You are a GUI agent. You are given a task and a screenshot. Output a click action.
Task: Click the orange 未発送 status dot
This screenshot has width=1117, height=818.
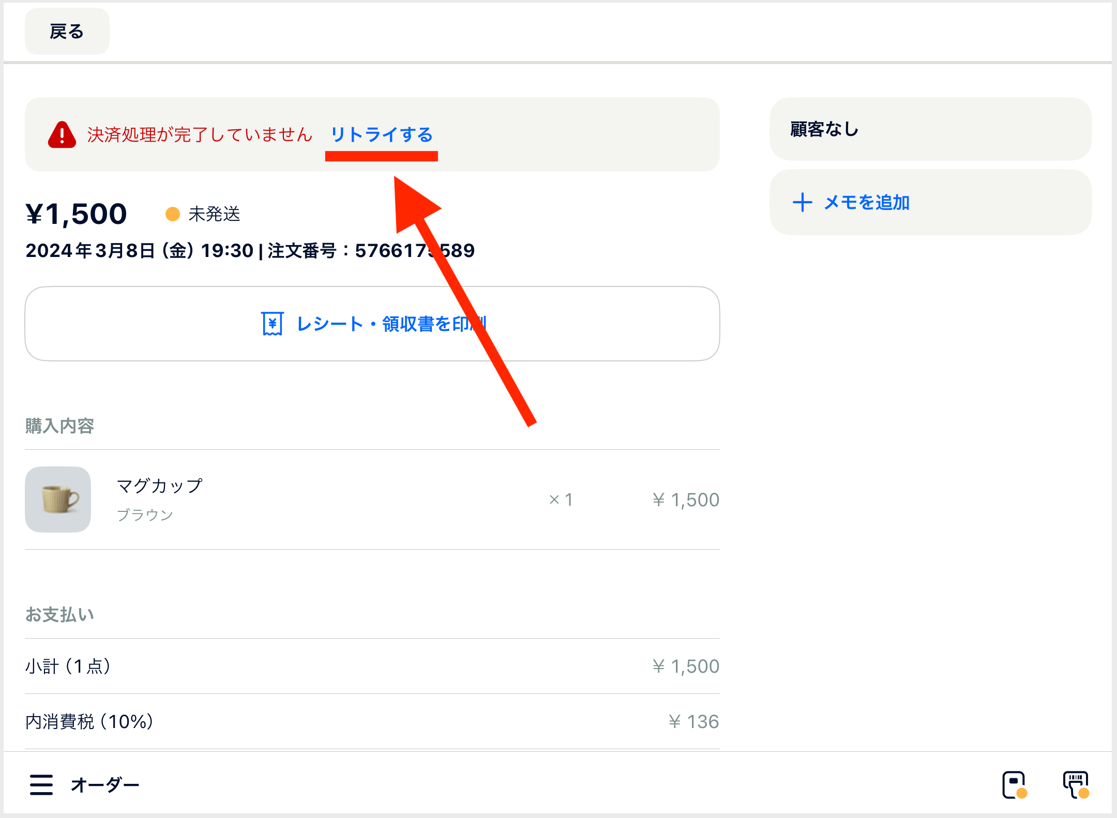(173, 214)
